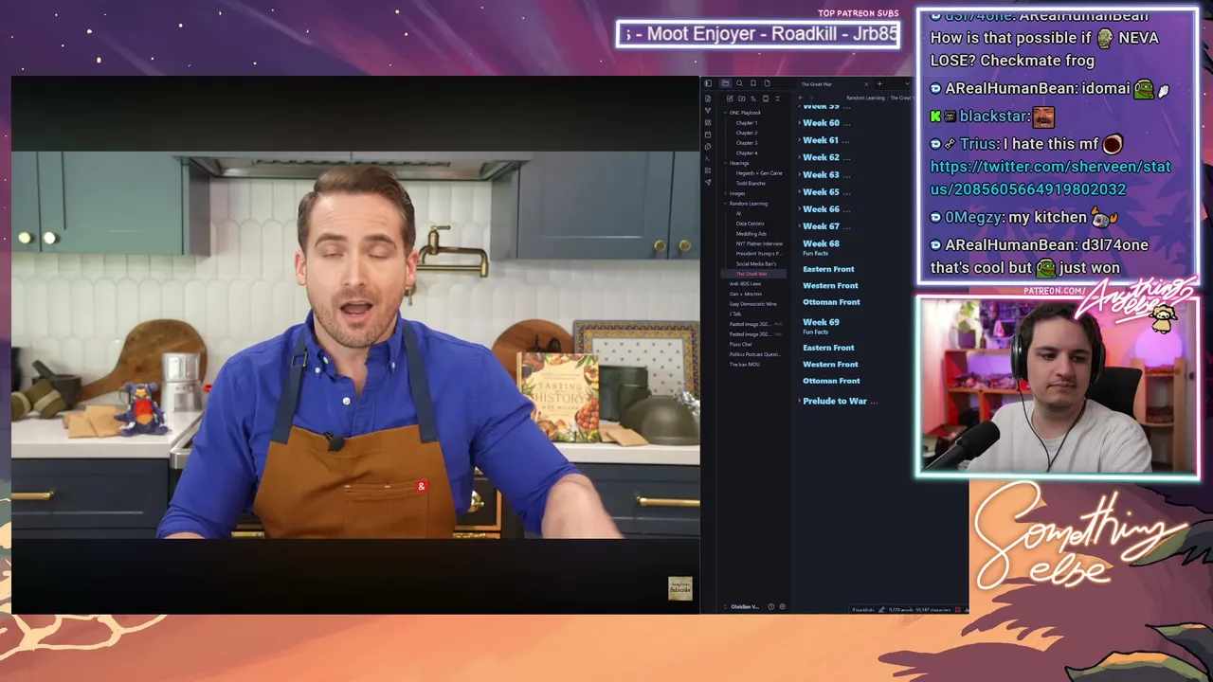Select The Great War note in the tree

751,274
